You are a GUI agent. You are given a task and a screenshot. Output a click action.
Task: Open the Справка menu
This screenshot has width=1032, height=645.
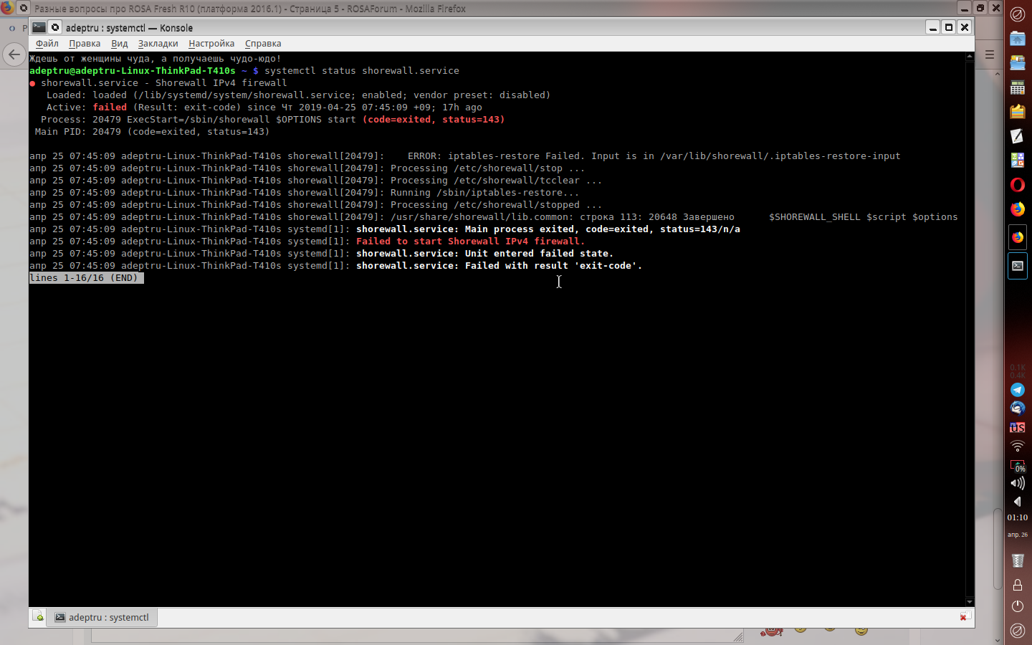click(x=263, y=44)
